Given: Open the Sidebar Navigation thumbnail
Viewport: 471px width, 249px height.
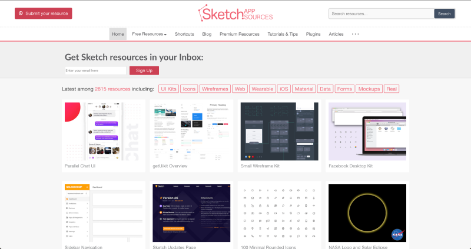Looking at the screenshot, I should 104,213.
